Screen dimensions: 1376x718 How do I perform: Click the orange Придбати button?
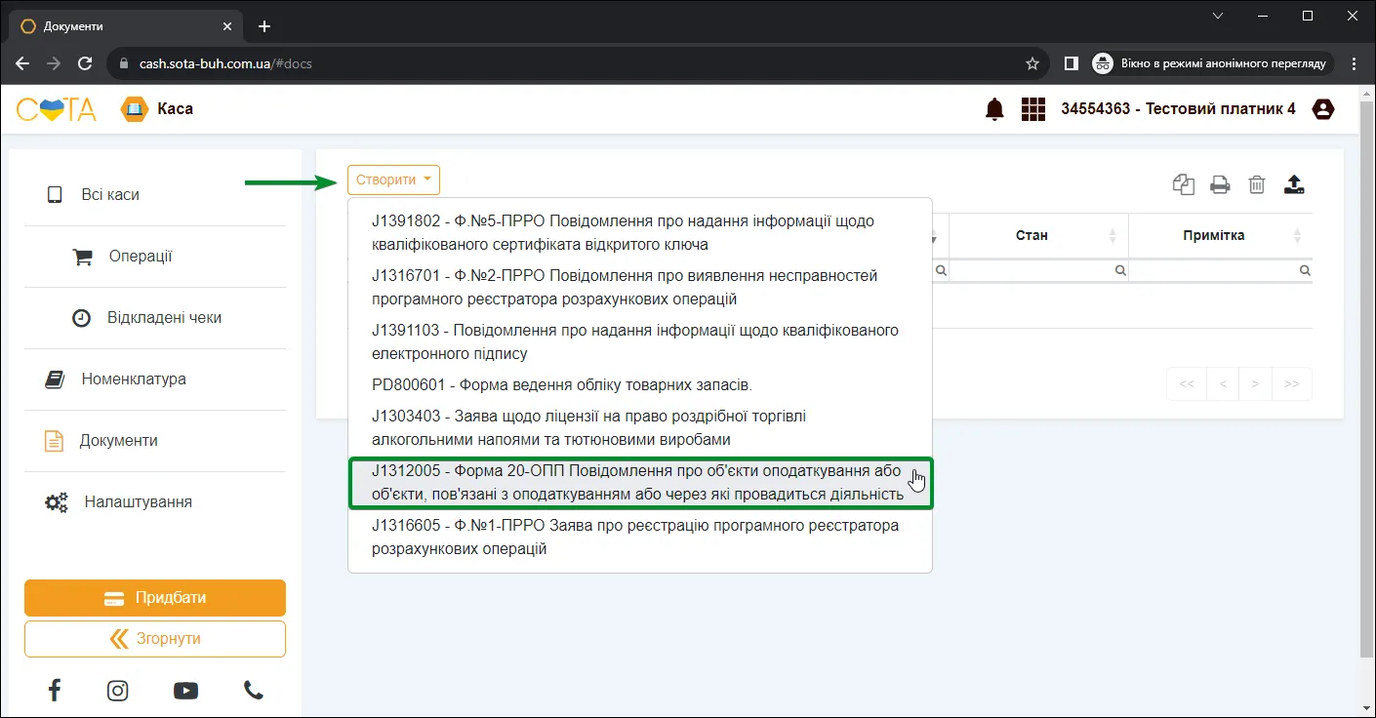155,598
